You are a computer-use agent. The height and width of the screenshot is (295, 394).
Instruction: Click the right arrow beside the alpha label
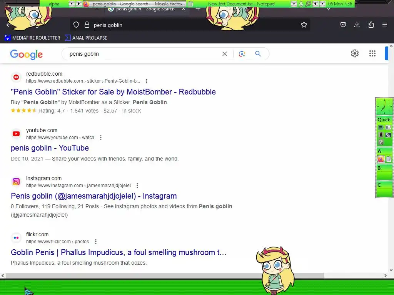coord(78,4)
